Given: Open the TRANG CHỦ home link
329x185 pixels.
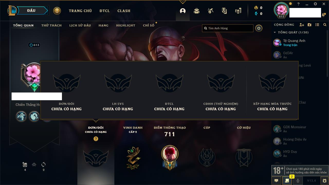Looking at the screenshot, I should (x=80, y=11).
